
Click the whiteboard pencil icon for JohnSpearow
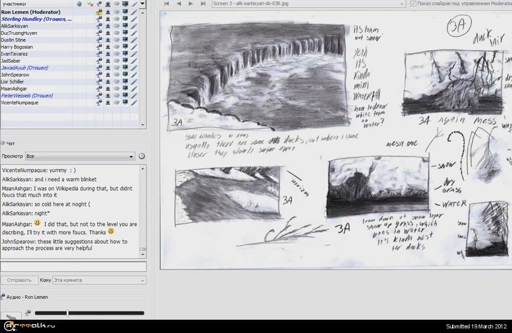[134, 75]
